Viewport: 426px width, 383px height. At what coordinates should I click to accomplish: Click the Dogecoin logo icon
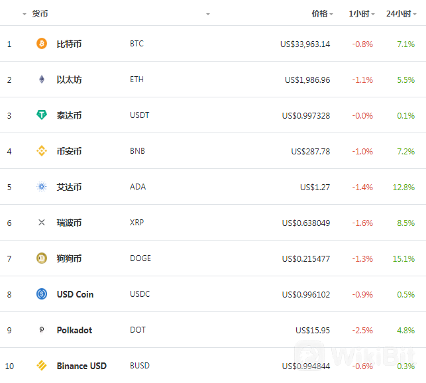pyautogui.click(x=42, y=258)
